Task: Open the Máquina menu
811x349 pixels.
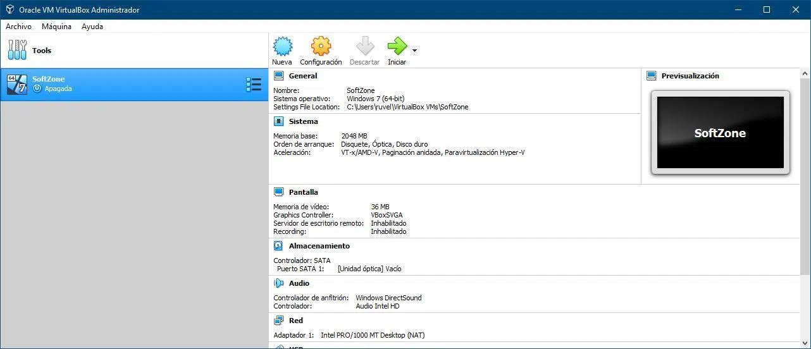Action: point(56,27)
